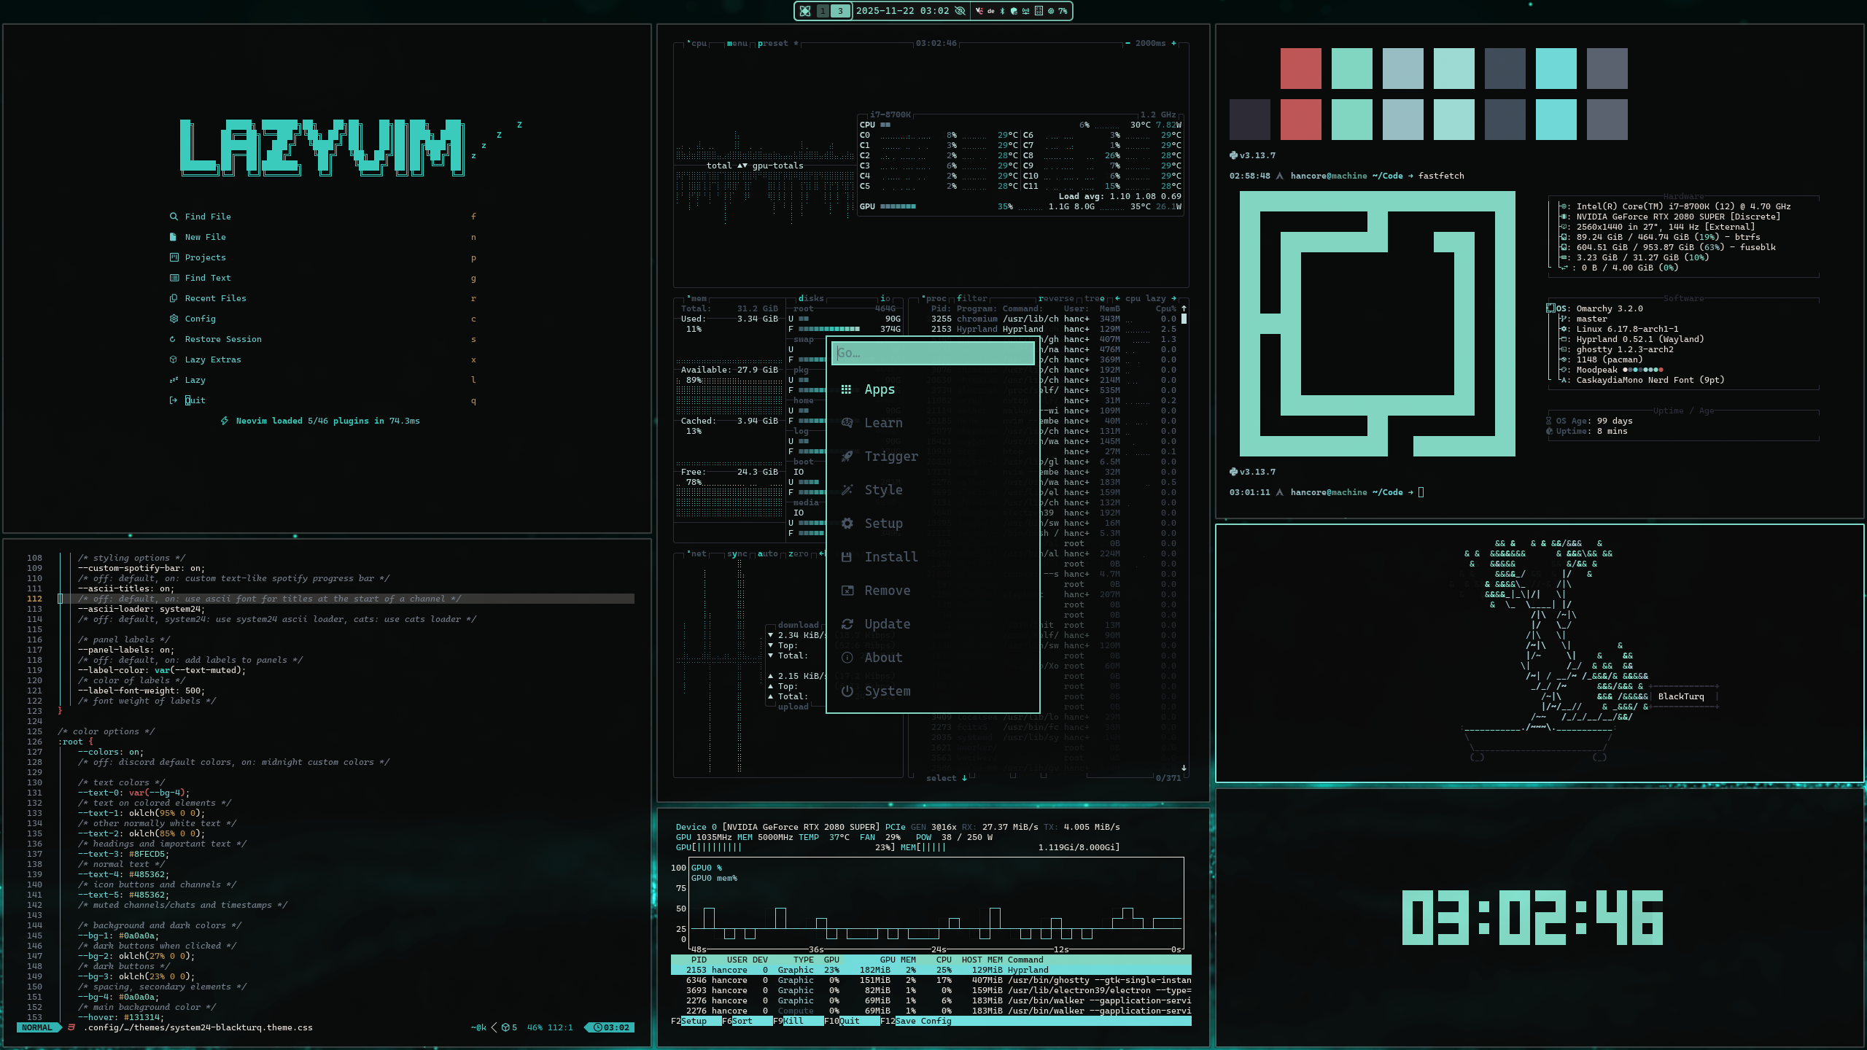The height and width of the screenshot is (1050, 1867).
Task: Click the New File document icon in LazyVim
Action: tap(174, 237)
